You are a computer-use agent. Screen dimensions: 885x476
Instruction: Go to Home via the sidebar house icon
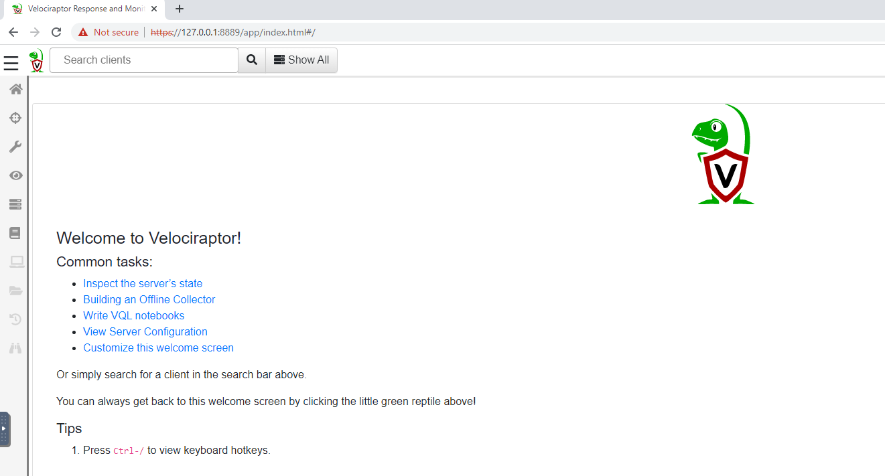tap(15, 89)
